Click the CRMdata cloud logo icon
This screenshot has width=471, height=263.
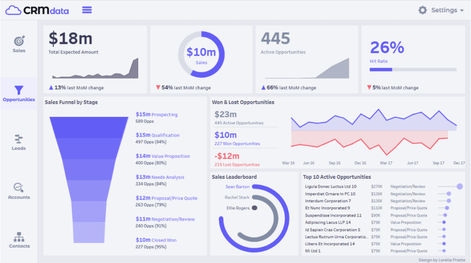[x=14, y=10]
